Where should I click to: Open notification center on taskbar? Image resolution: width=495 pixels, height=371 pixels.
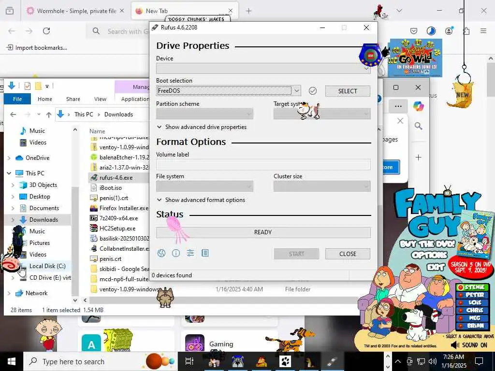click(x=479, y=361)
